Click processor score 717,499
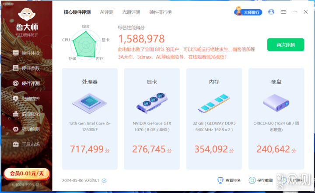315x193 pixels. (87, 149)
